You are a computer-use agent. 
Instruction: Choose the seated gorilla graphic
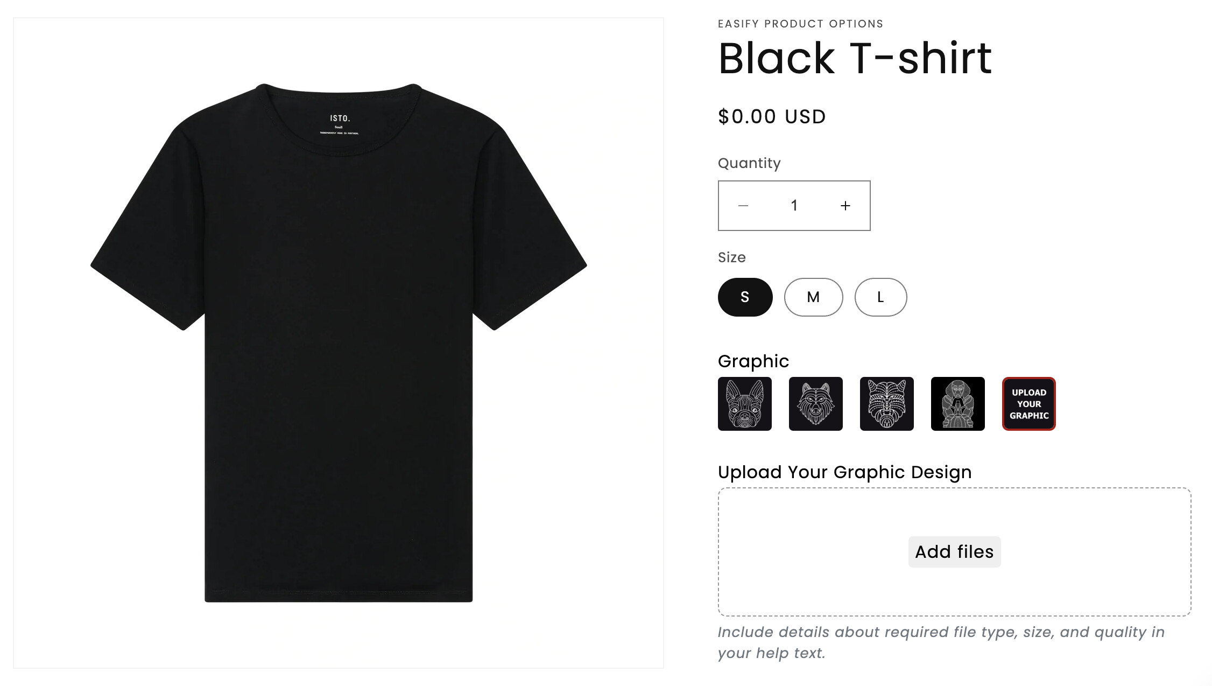point(958,404)
